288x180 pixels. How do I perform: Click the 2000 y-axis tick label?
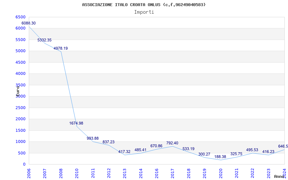tap(21, 119)
